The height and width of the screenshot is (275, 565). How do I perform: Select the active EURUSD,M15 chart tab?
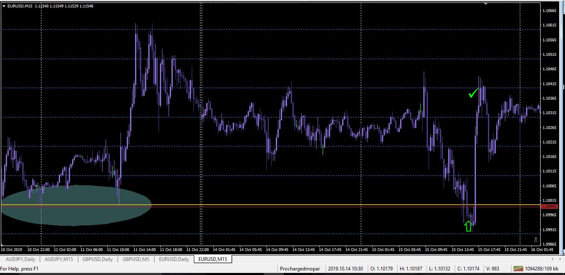(213, 259)
